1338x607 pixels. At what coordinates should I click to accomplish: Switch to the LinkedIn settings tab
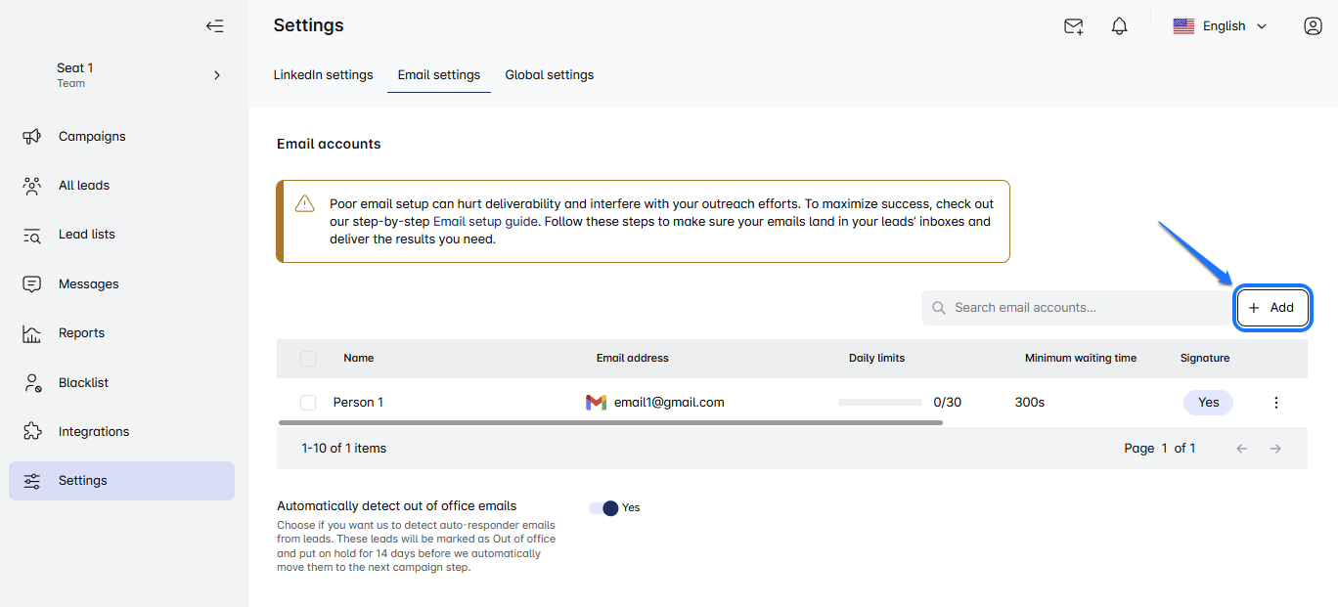[x=323, y=75]
